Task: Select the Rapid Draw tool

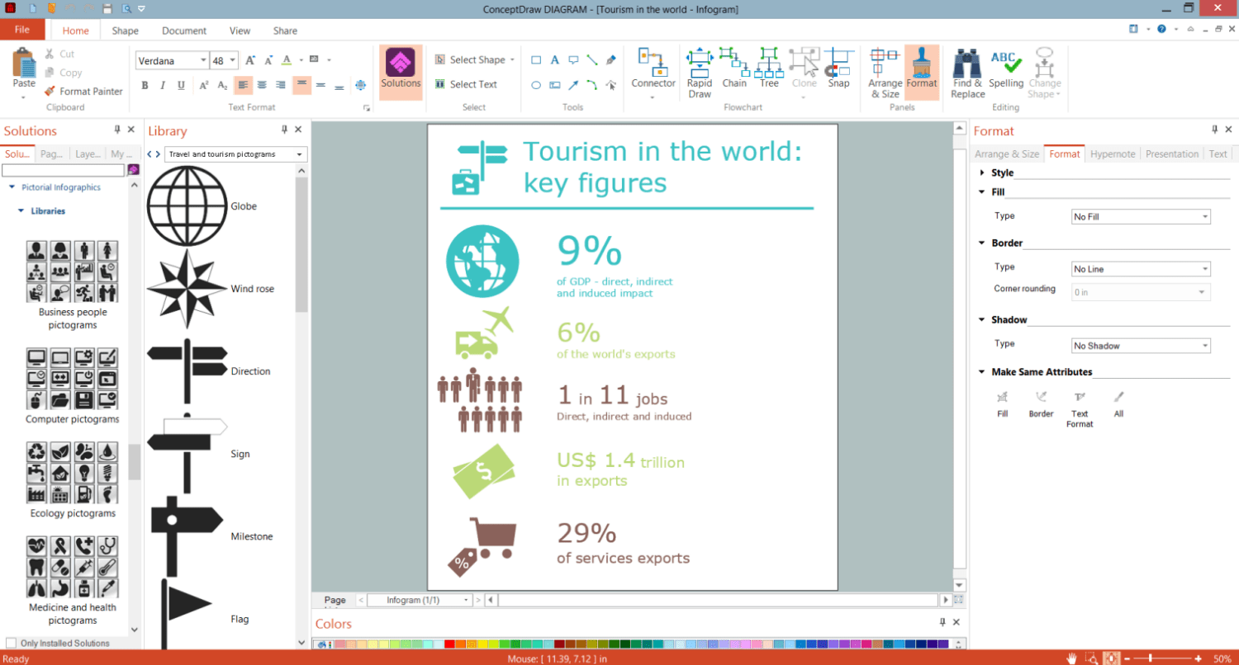Action: click(x=700, y=73)
